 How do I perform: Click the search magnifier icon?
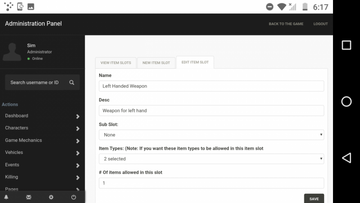point(72,83)
